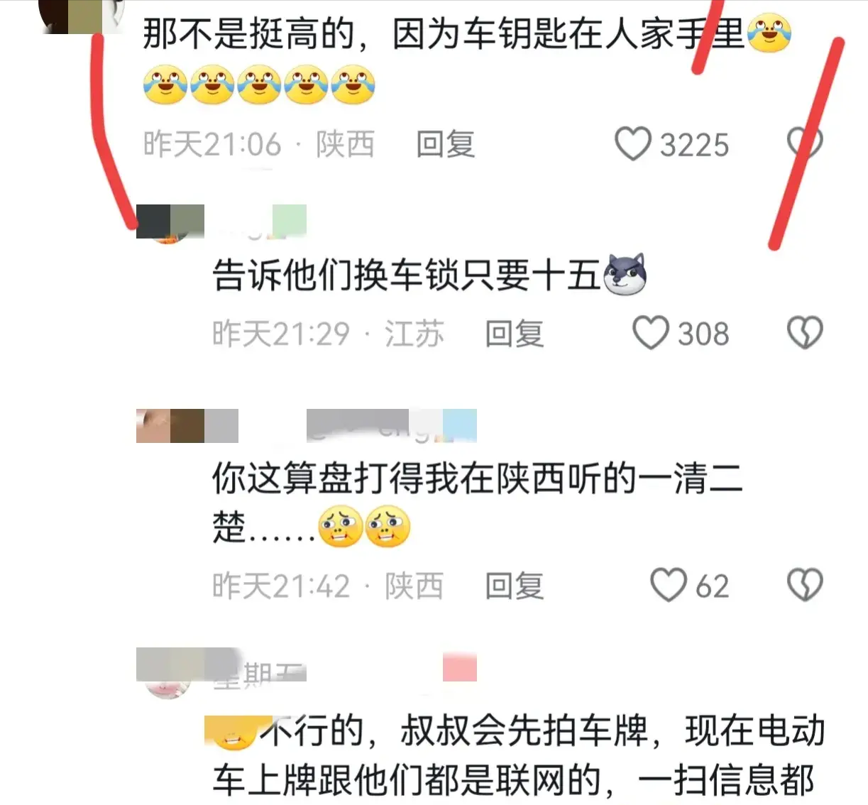Tap the 换车锁只要十五 comment text
Viewport: 868px width, 805px height.
coord(407,275)
